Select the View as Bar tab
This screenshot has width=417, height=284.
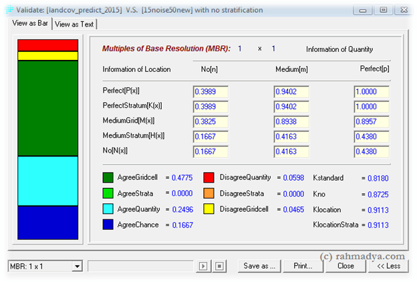click(x=31, y=23)
